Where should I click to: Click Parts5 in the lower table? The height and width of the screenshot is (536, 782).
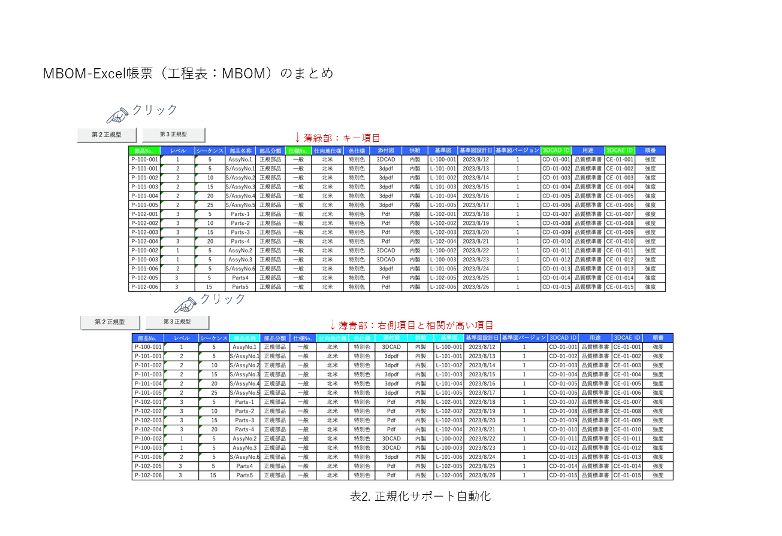tap(244, 475)
